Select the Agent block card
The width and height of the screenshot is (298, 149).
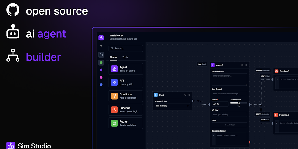(x=126, y=69)
